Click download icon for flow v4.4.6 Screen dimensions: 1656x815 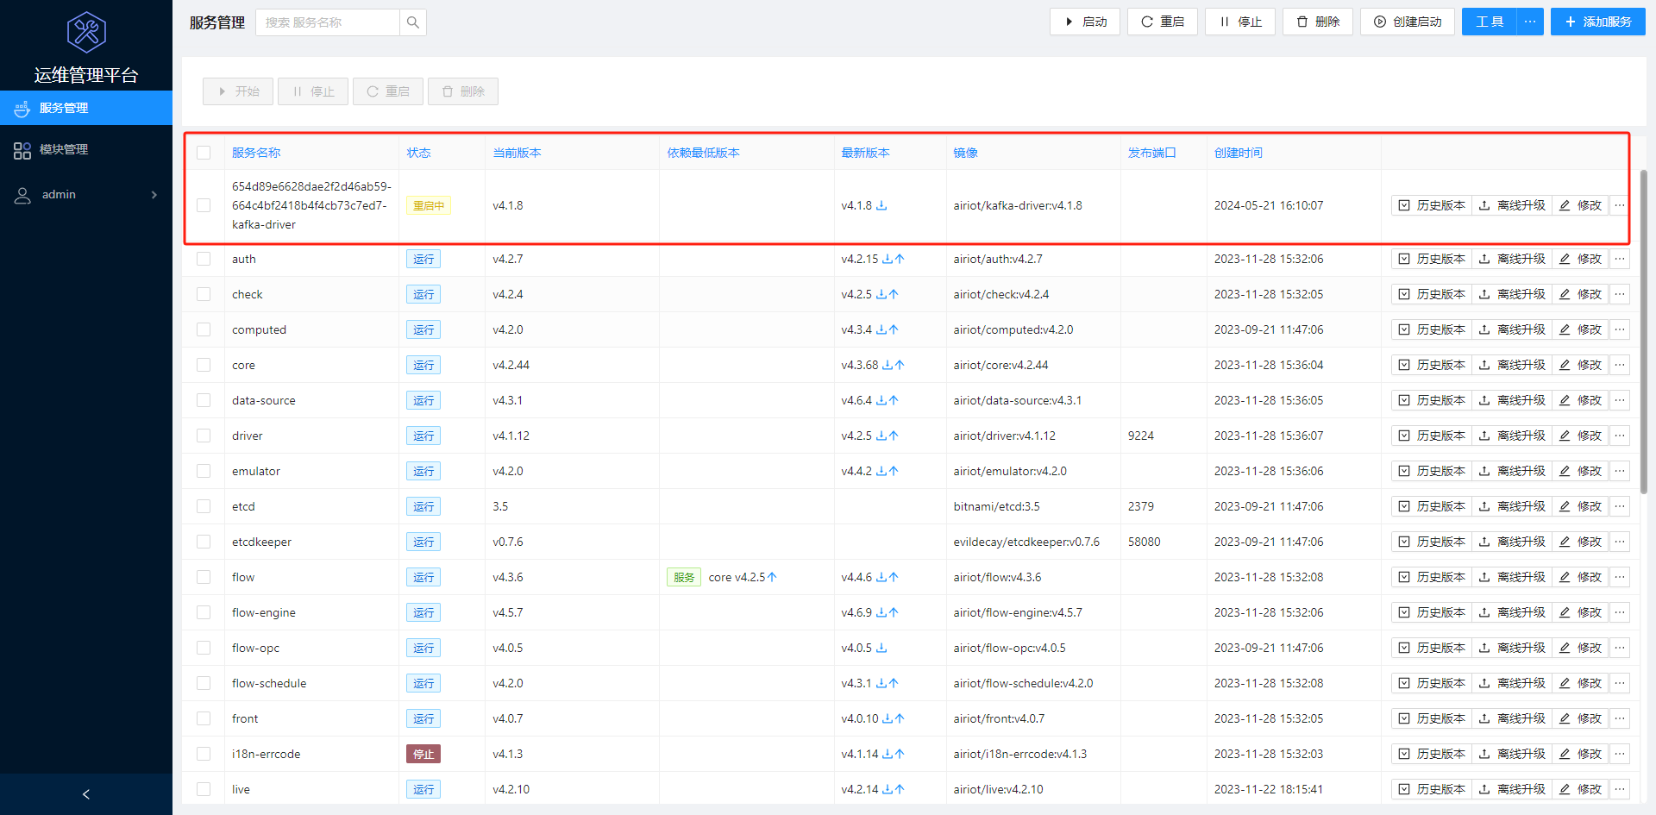click(x=881, y=577)
